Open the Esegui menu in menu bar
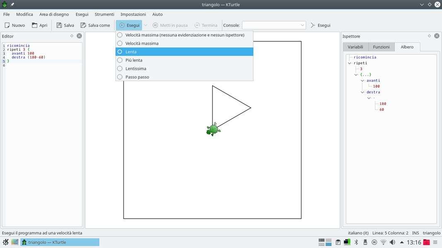Image resolution: width=442 pixels, height=248 pixels. (x=82, y=14)
